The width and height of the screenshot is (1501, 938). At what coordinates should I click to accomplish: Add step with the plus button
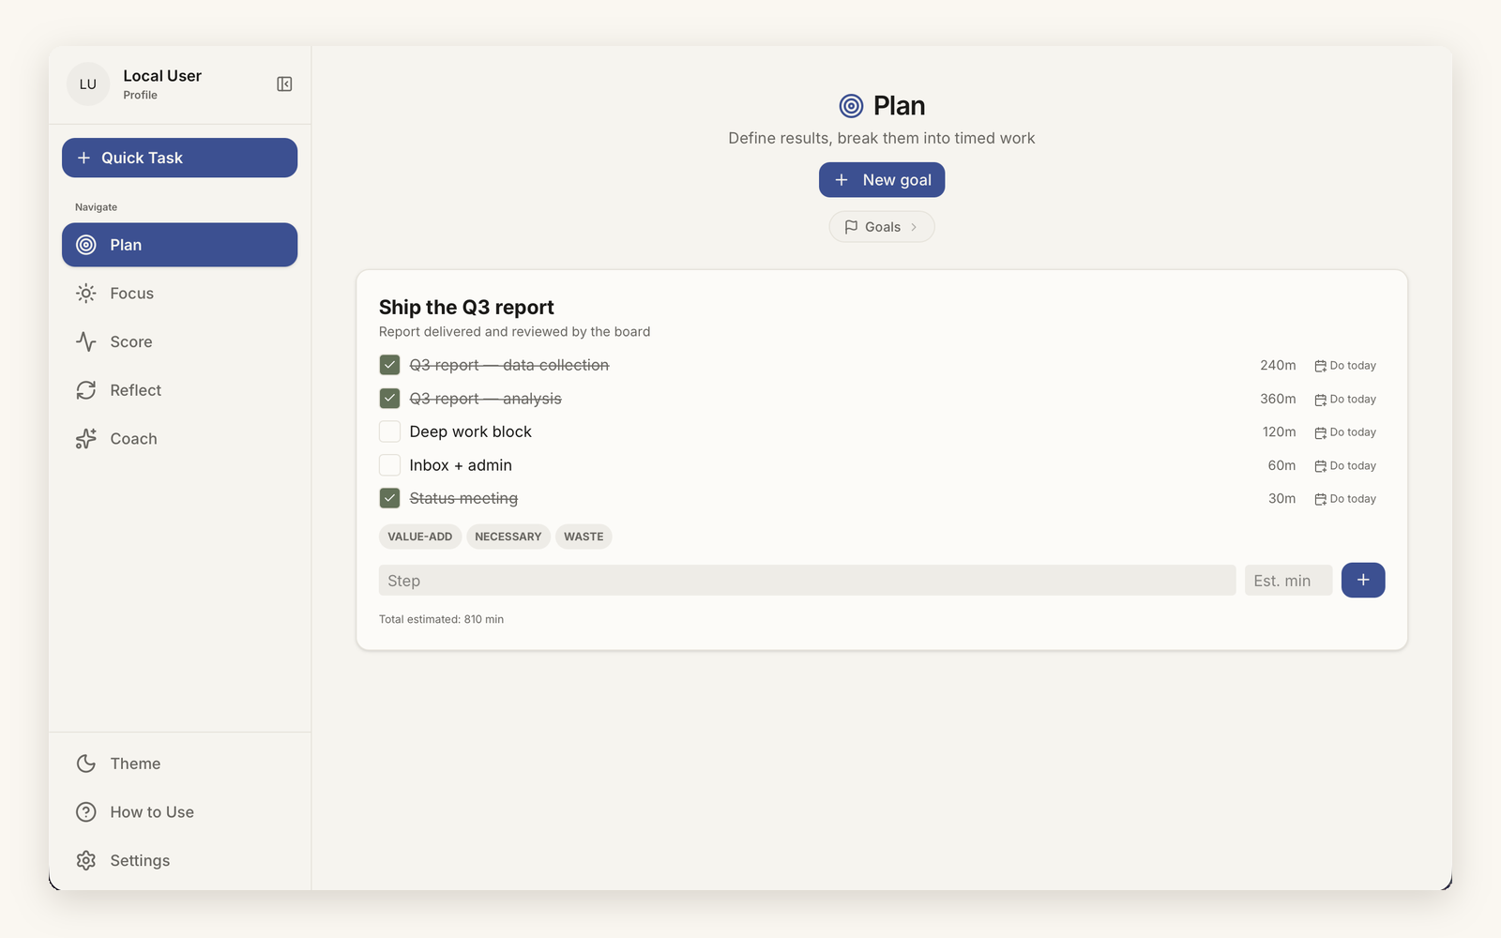click(x=1363, y=581)
